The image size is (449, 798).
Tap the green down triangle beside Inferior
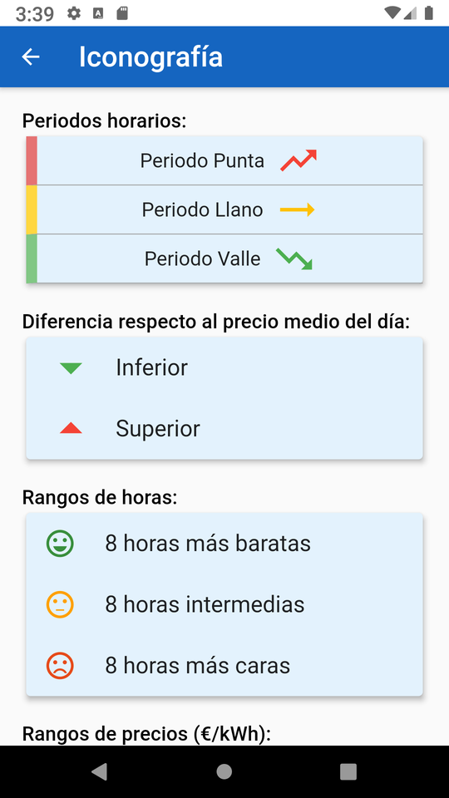pyautogui.click(x=71, y=368)
